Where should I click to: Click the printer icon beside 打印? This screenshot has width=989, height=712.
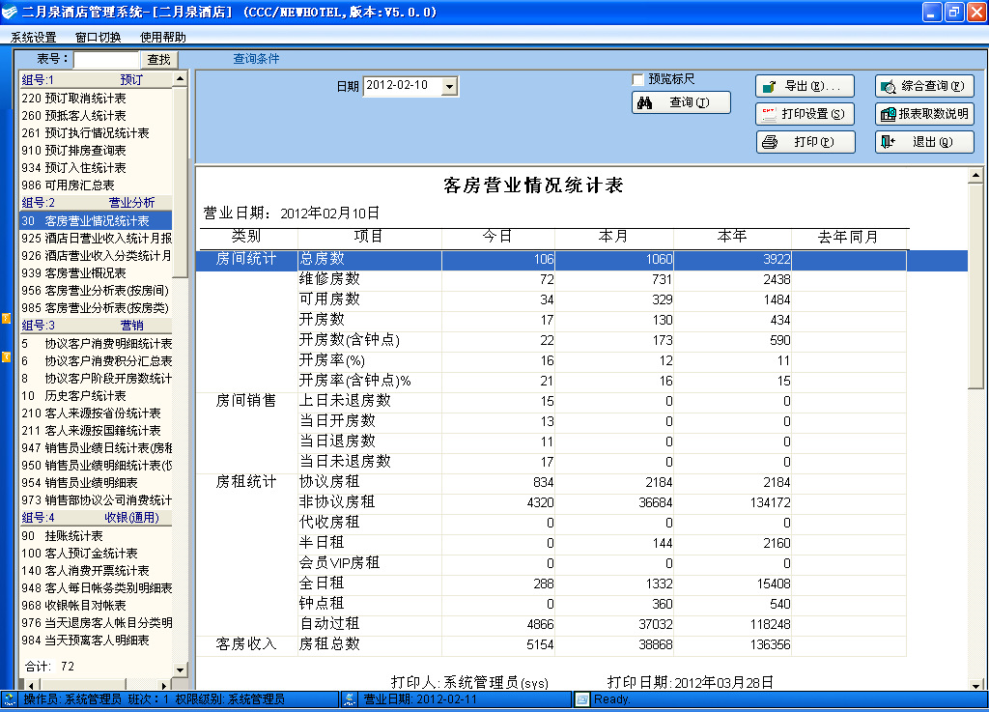770,142
